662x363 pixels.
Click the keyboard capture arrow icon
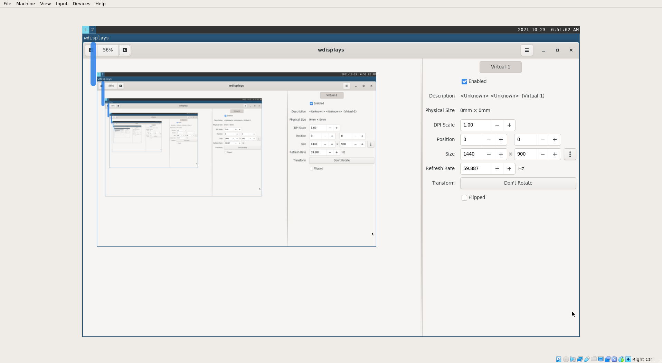tap(628, 359)
